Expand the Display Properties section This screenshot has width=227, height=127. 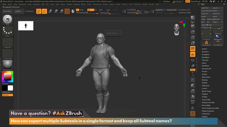(x=208, y=111)
